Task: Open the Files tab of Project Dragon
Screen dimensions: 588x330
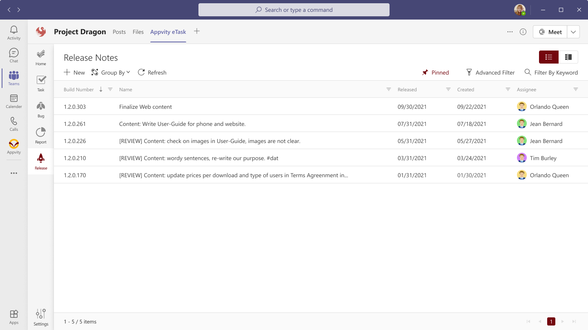Action: pyautogui.click(x=138, y=32)
